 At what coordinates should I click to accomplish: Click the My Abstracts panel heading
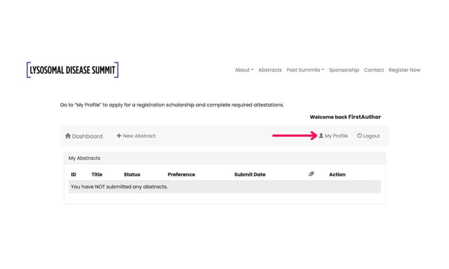point(85,158)
